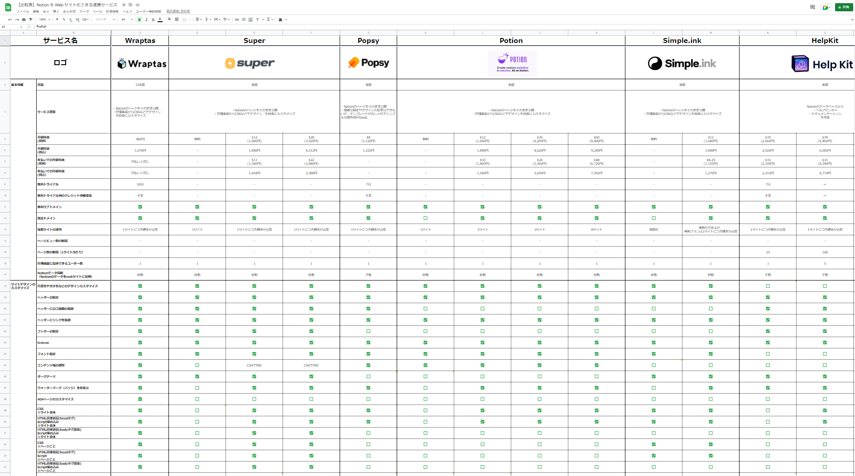Image resolution: width=855 pixels, height=476 pixels.
Task: Insert a link
Action: [x=237, y=19]
